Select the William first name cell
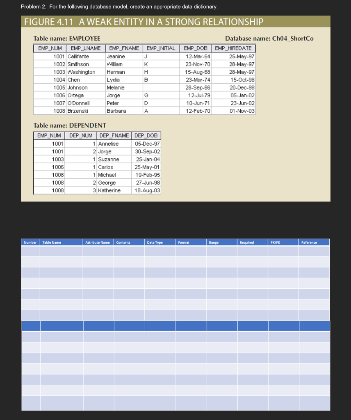 point(124,64)
